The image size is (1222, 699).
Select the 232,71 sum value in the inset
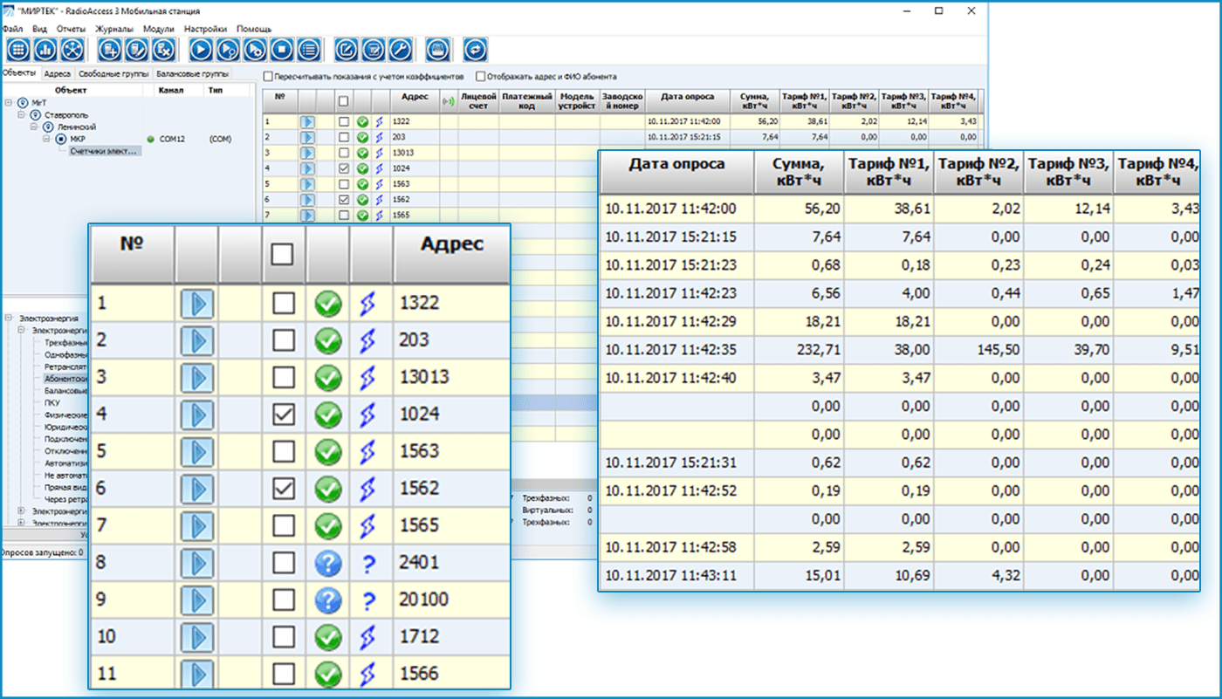[x=799, y=349]
